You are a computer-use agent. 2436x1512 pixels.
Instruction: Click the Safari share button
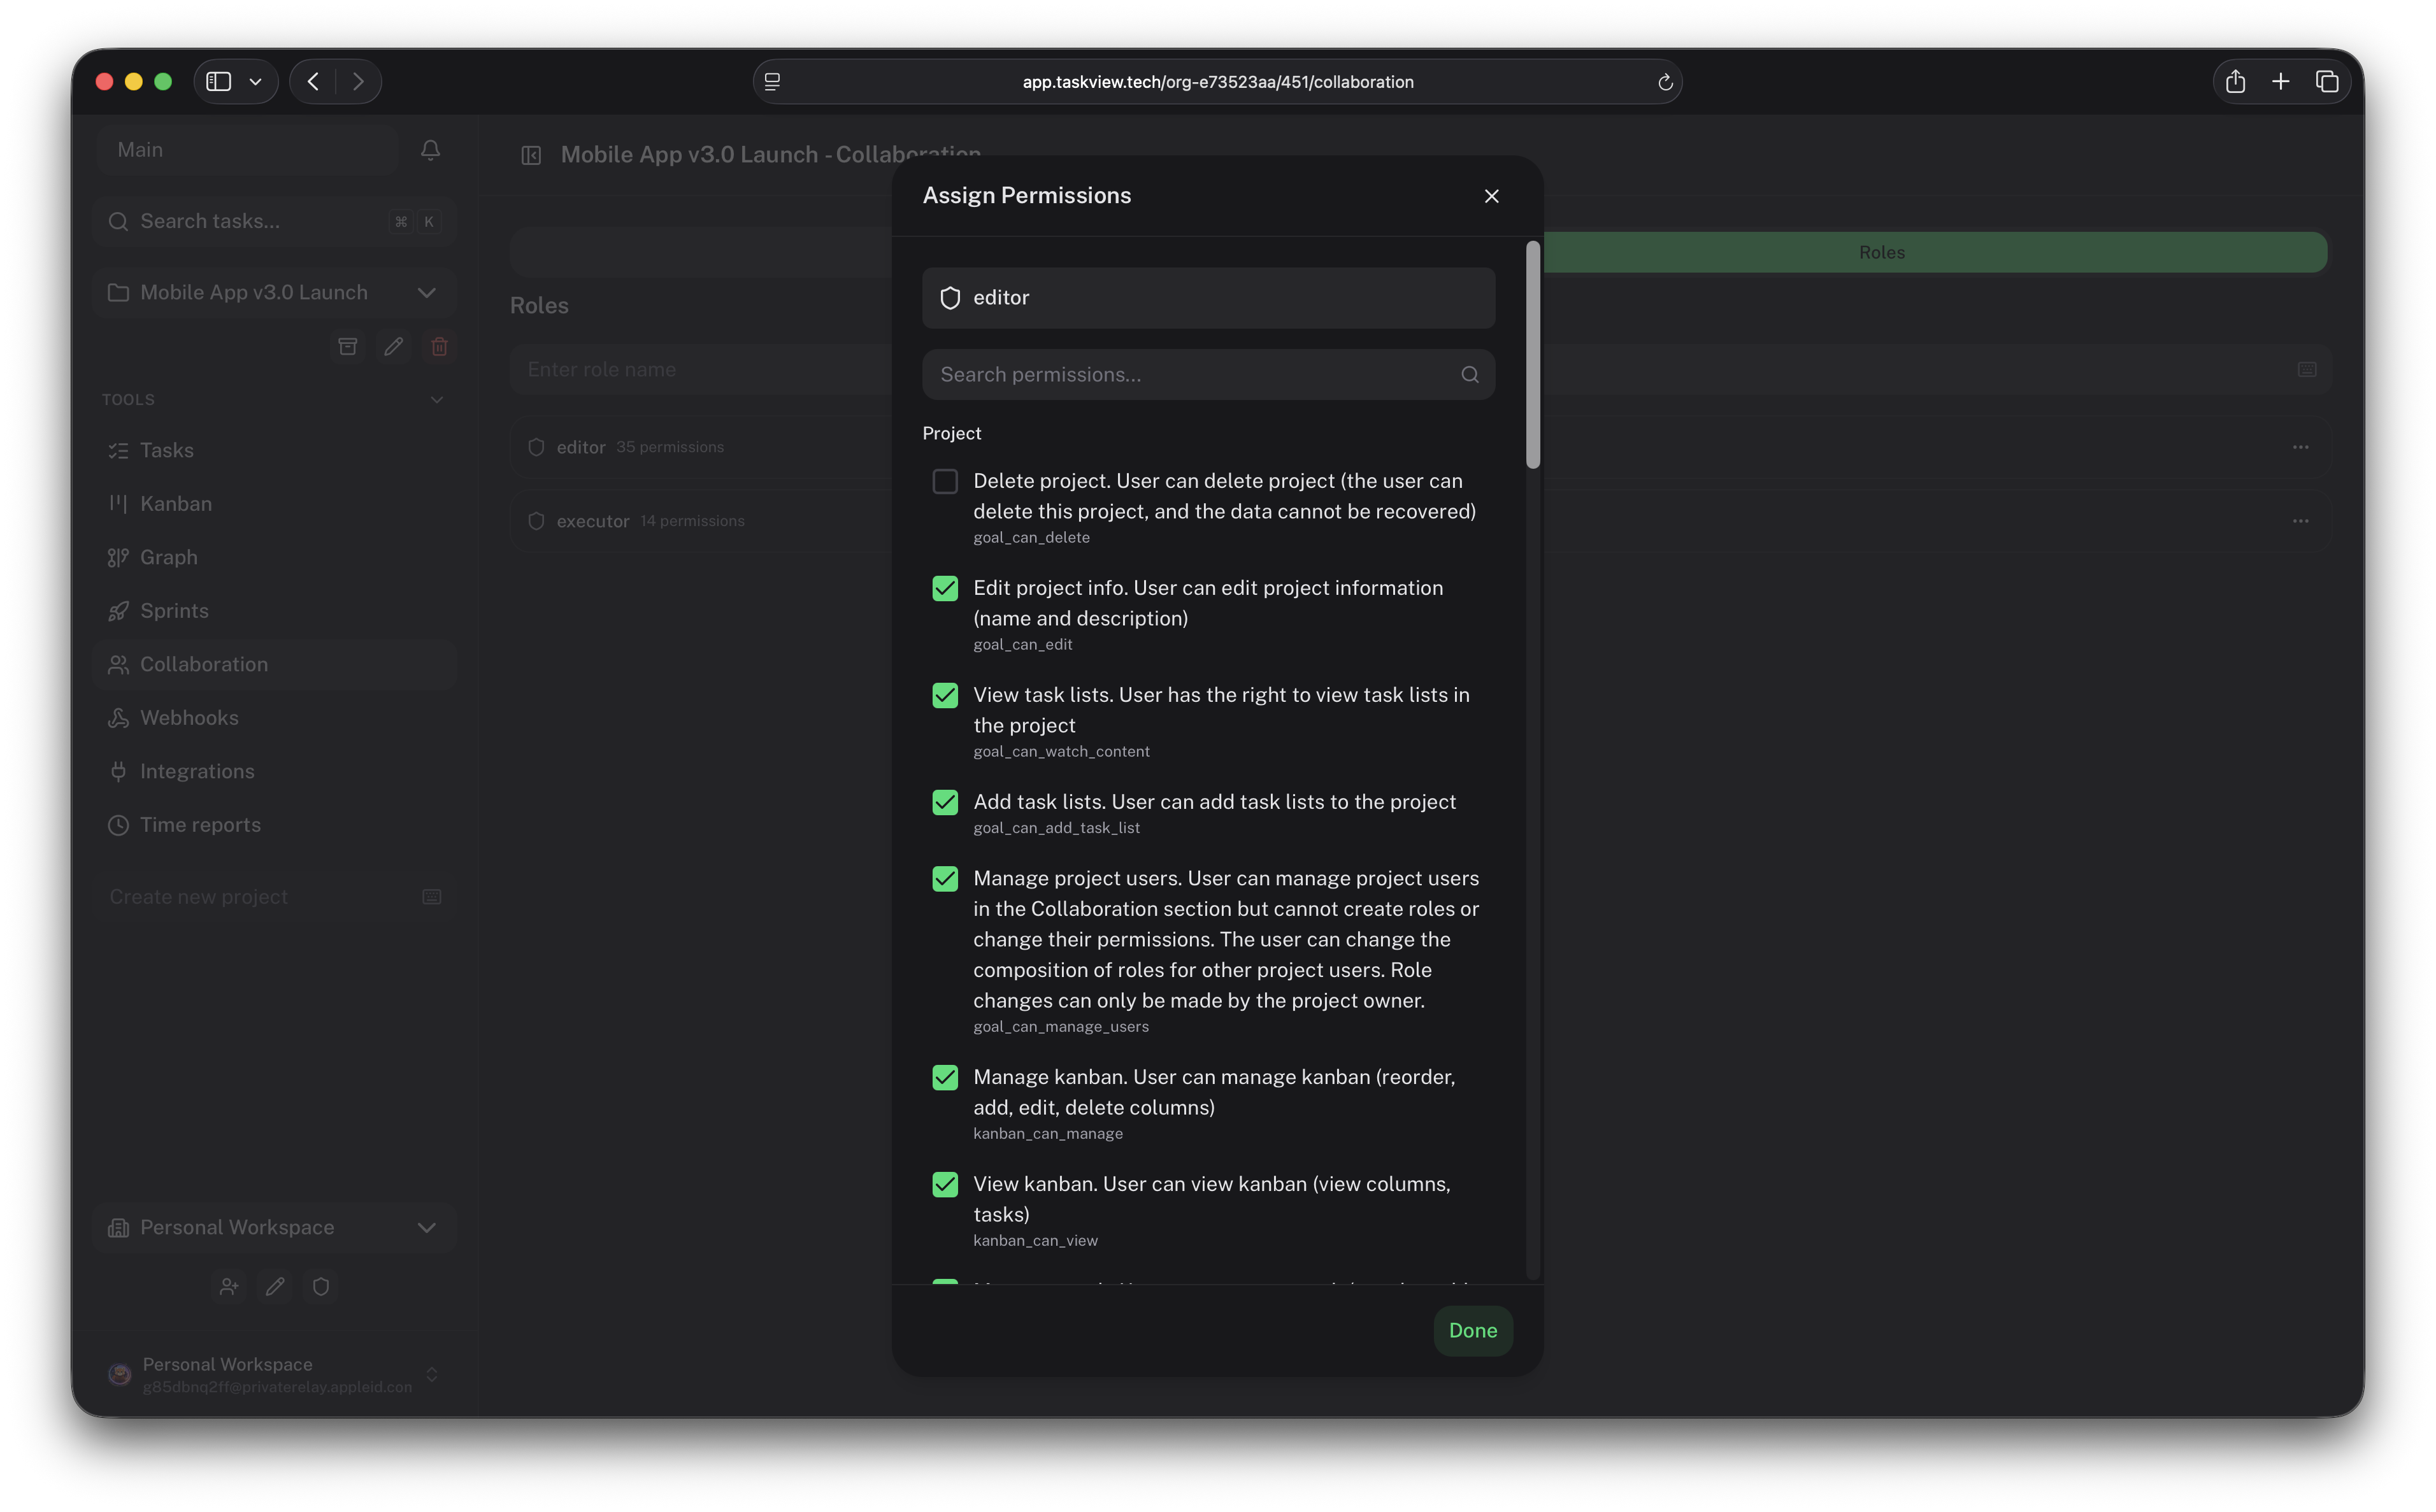tap(2235, 82)
